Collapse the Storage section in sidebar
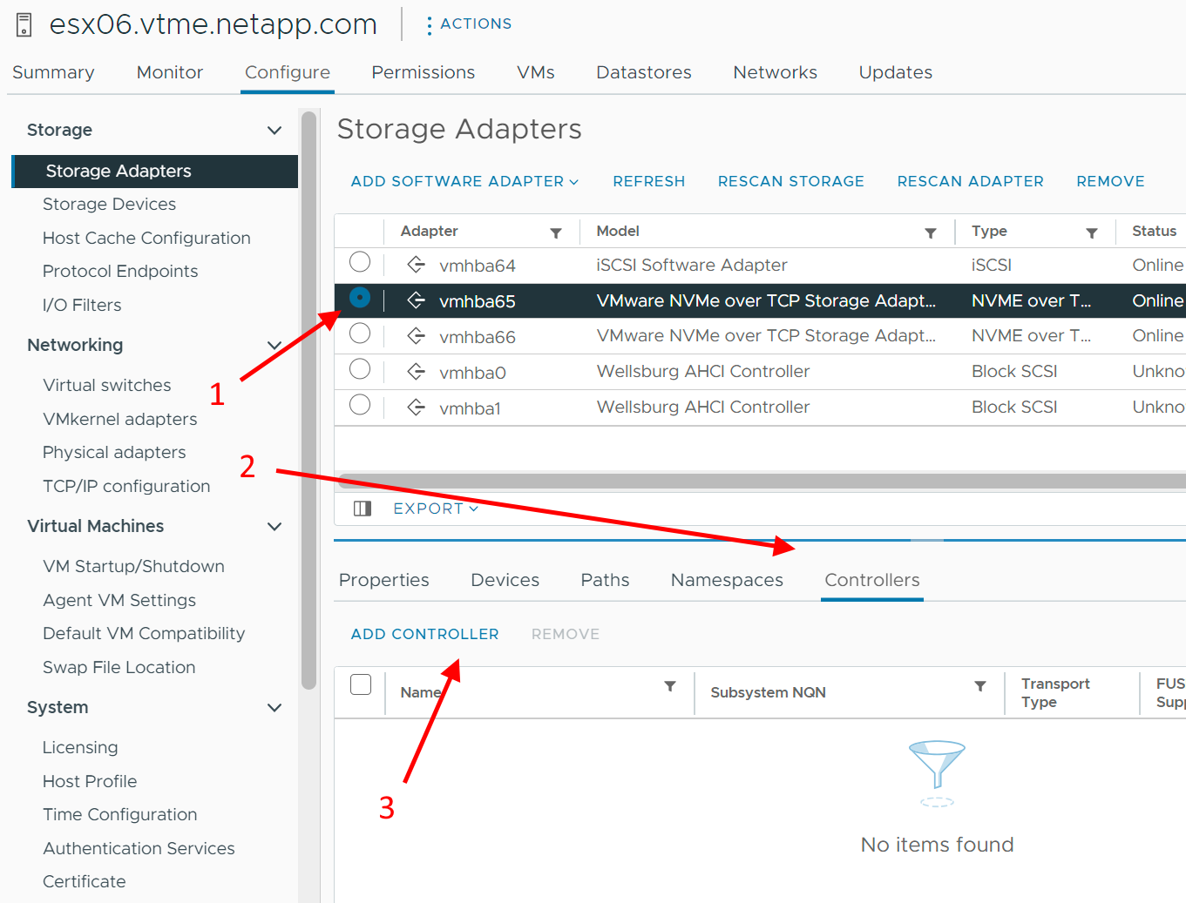The image size is (1186, 903). (274, 131)
